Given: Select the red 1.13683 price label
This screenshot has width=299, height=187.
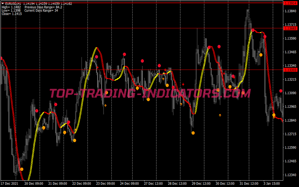Looking at the screenshot, I should point(291,28).
